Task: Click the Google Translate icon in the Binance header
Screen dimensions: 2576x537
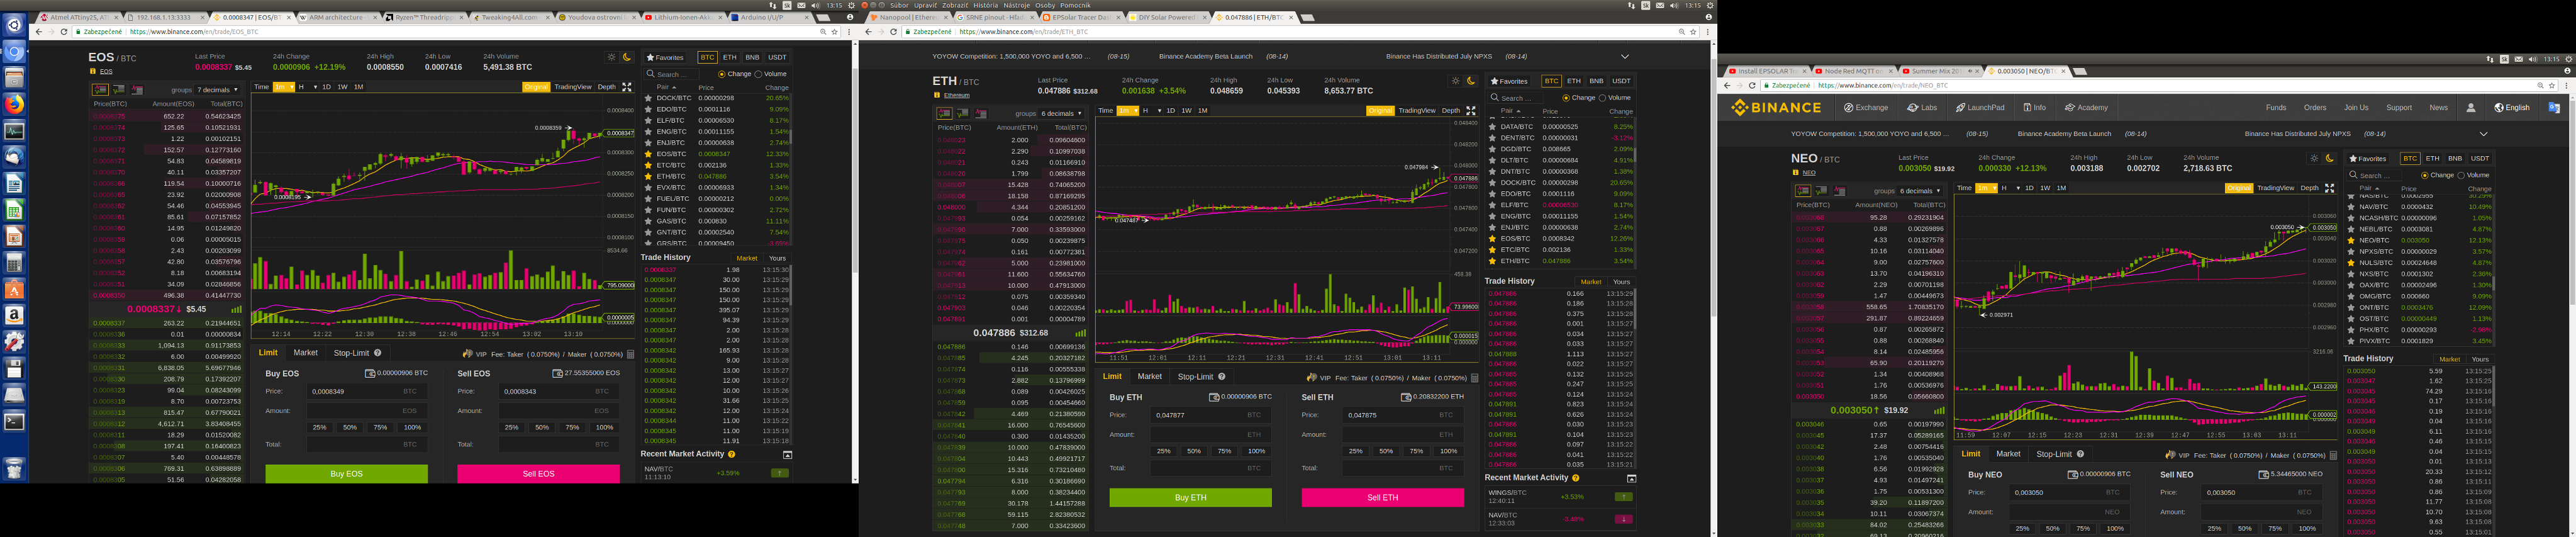Action: [x=2553, y=108]
